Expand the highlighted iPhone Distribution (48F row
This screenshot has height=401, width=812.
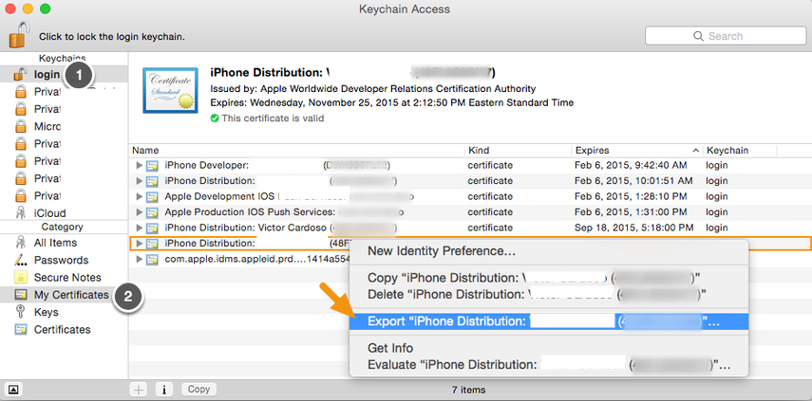tap(139, 243)
